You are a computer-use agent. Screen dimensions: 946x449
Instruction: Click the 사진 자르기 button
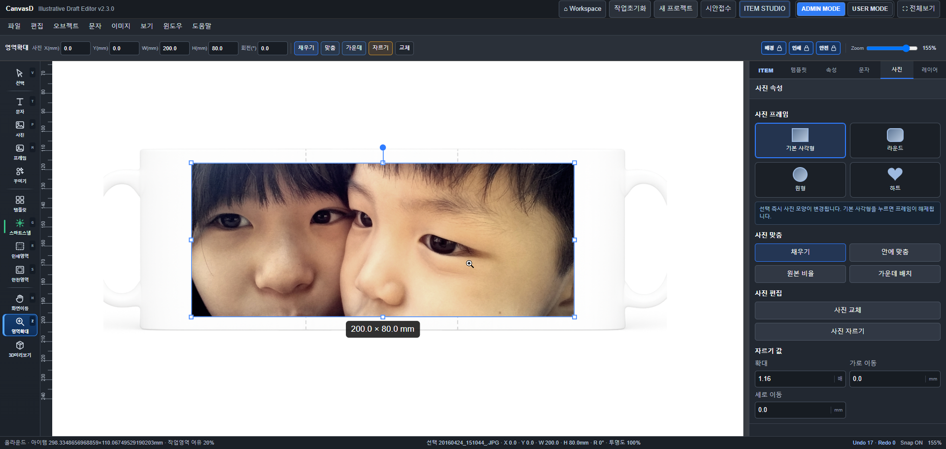pos(847,331)
